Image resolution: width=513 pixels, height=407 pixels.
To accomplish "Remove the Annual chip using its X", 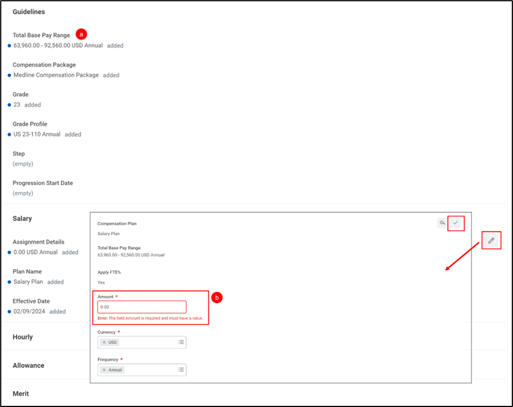I will [104, 370].
